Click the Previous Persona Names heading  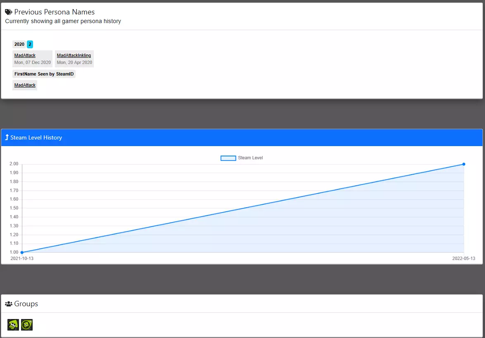pyautogui.click(x=55, y=12)
